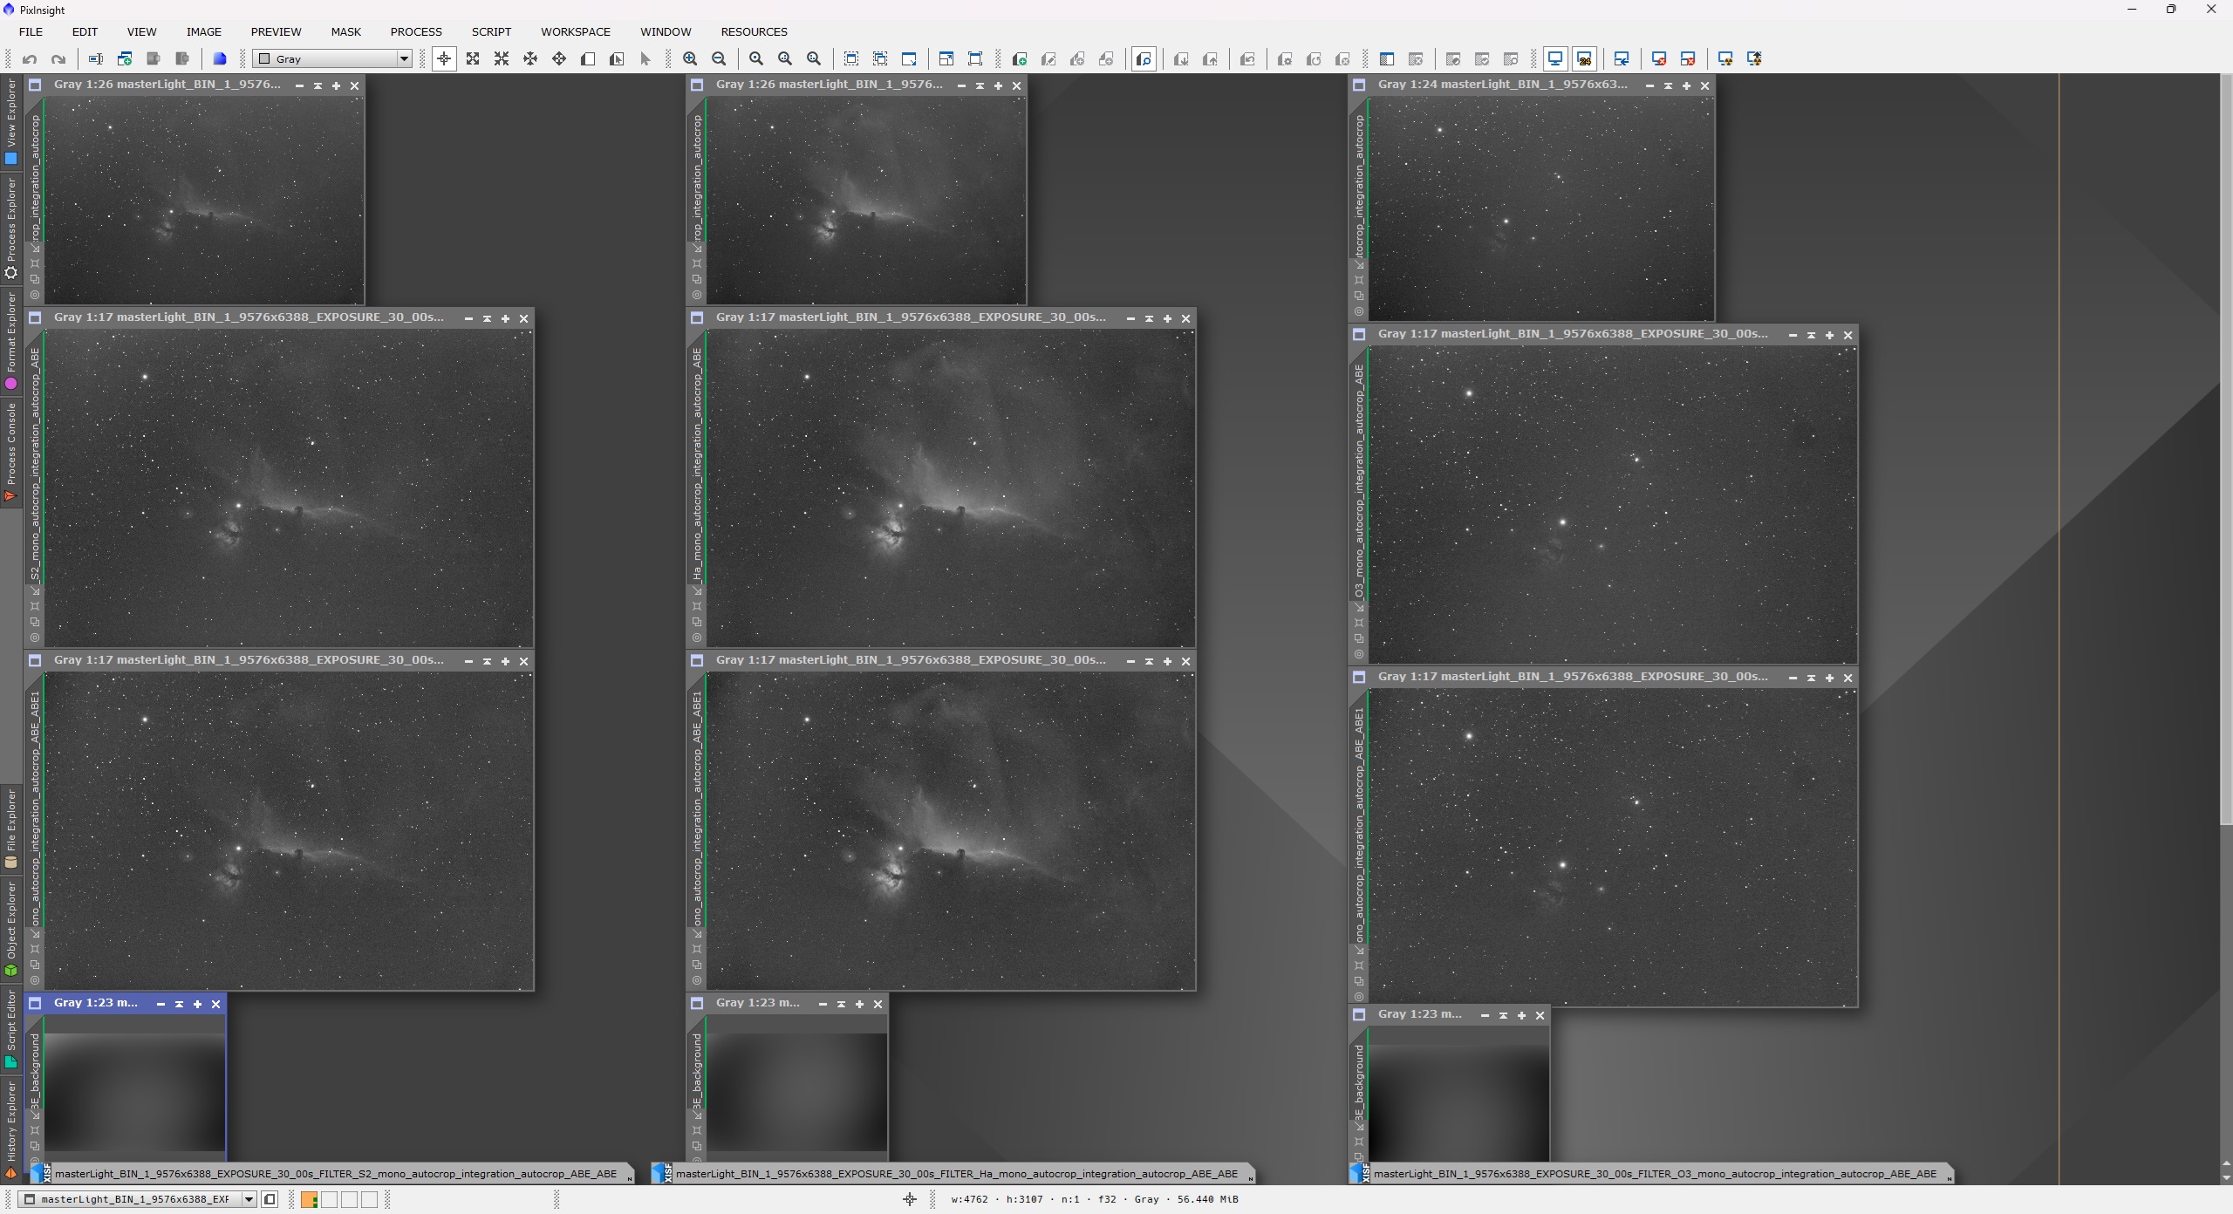
Task: Click the new image window icon with plus
Action: tap(125, 59)
